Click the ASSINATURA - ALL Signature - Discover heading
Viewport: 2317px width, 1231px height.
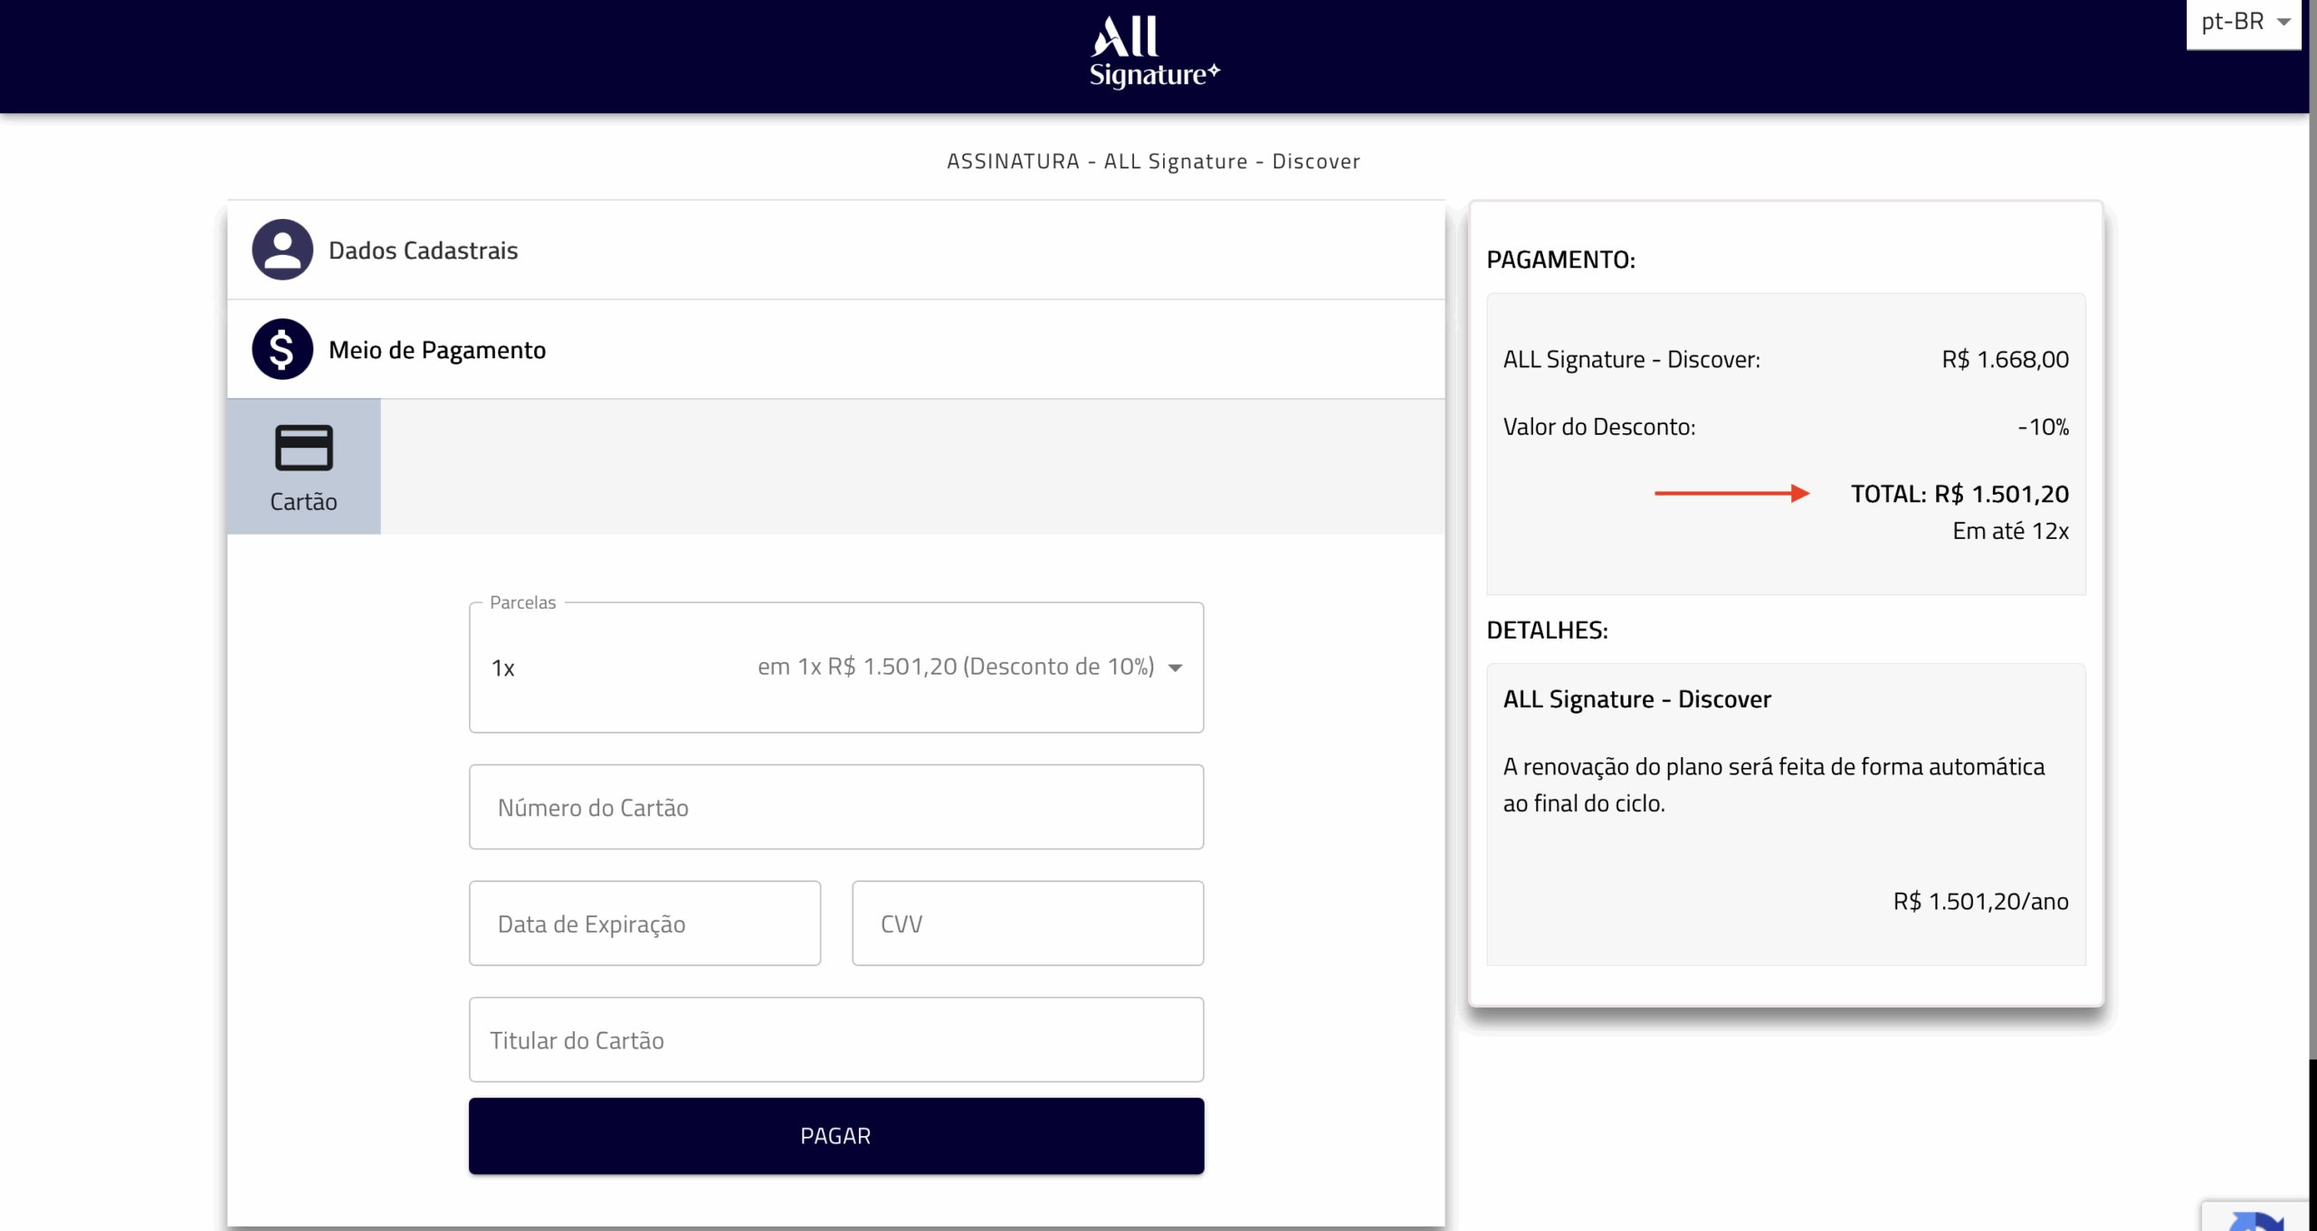[x=1153, y=161]
